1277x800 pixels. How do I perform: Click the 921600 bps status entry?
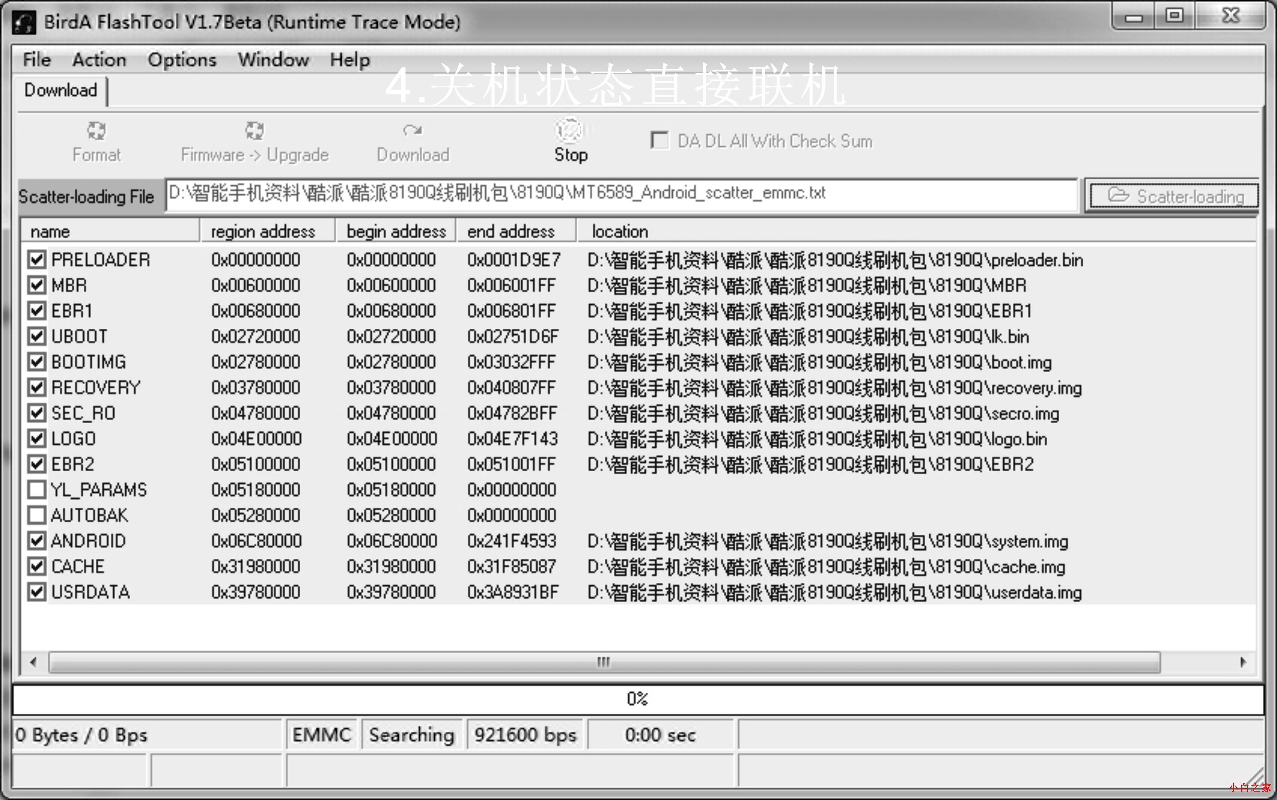(x=525, y=735)
